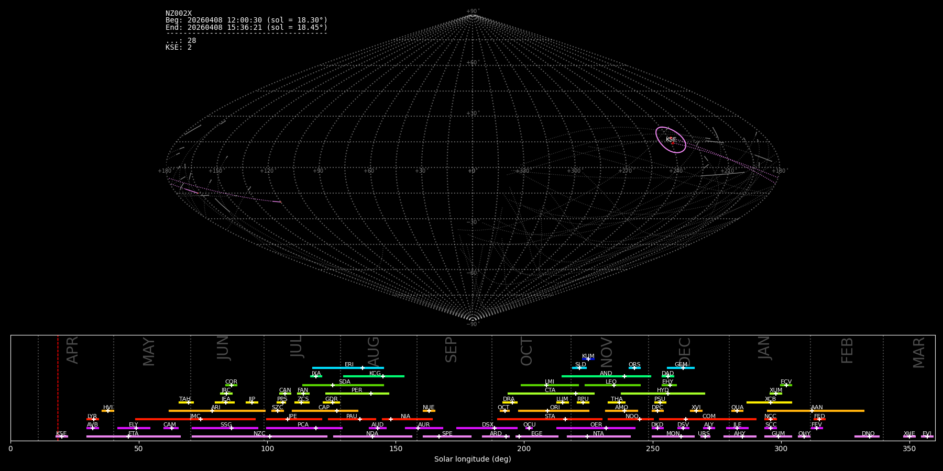Click the peak marker on the PER bar
The height and width of the screenshot is (471, 943).
370,394
